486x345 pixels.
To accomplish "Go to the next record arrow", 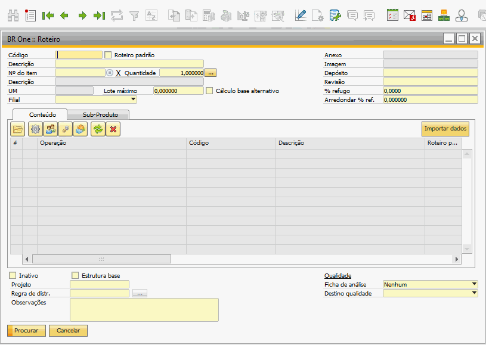I will pos(82,15).
